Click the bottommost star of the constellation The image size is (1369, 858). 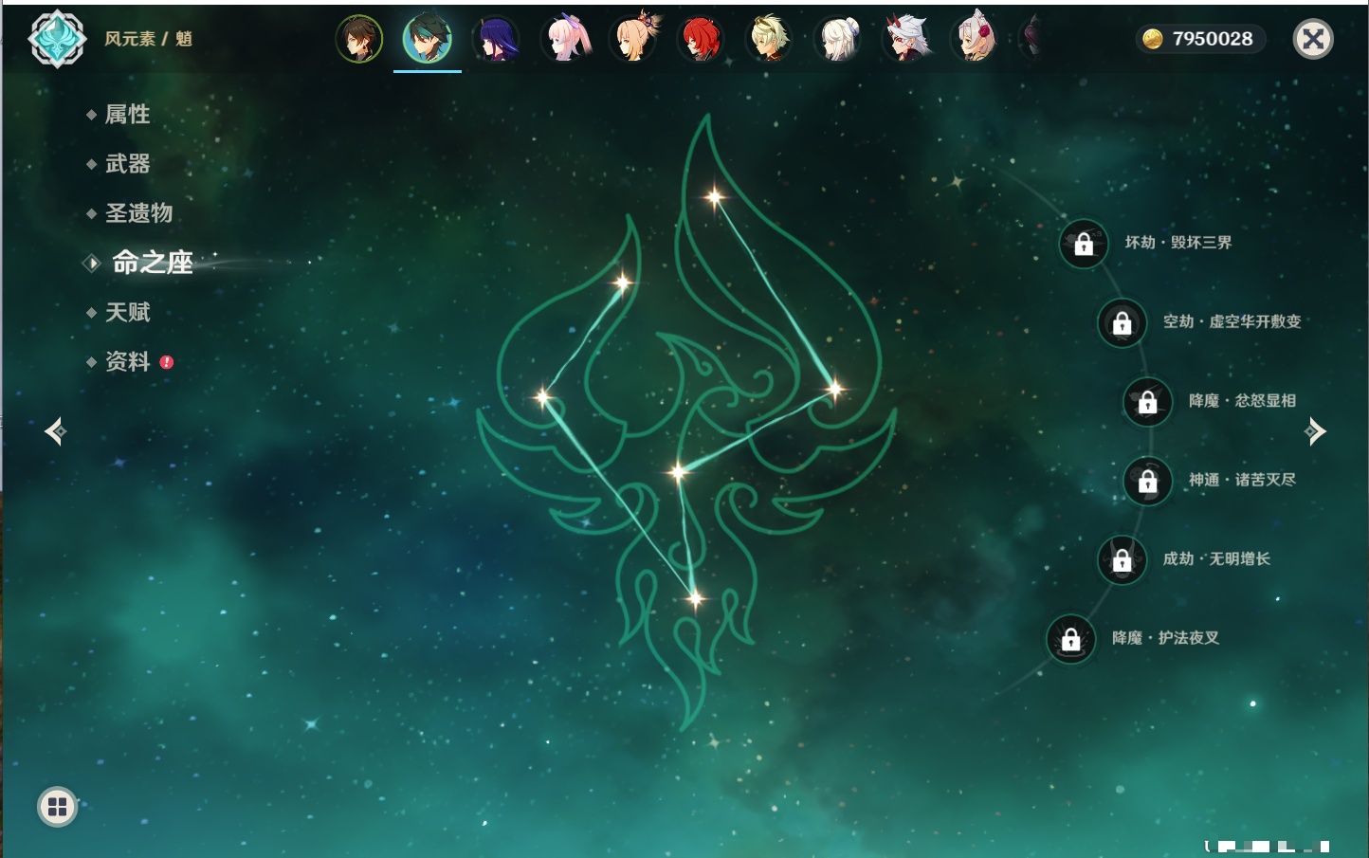695,598
